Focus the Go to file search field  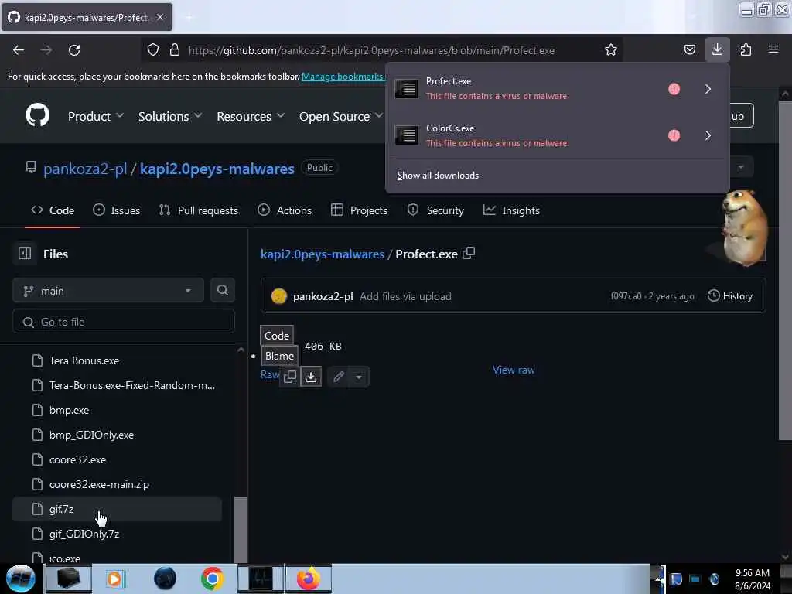(x=123, y=322)
